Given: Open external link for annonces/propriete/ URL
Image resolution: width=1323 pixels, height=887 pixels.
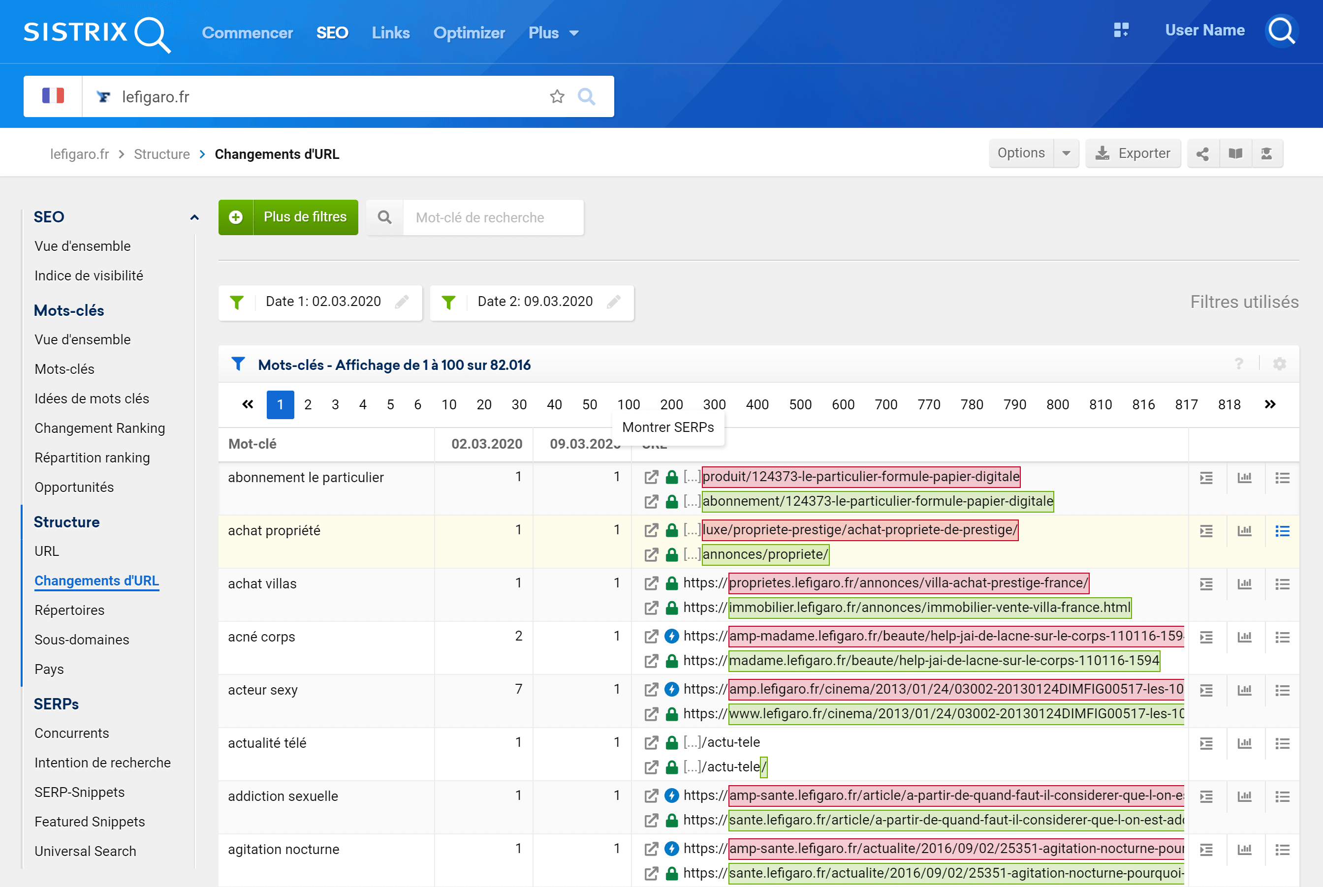Looking at the screenshot, I should [x=651, y=555].
